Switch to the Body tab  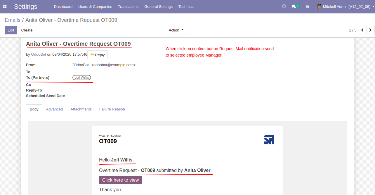(x=34, y=109)
